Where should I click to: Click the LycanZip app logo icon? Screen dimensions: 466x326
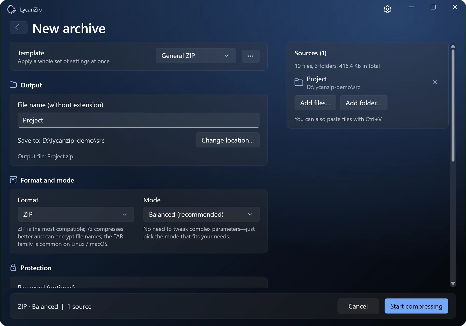(x=11, y=9)
